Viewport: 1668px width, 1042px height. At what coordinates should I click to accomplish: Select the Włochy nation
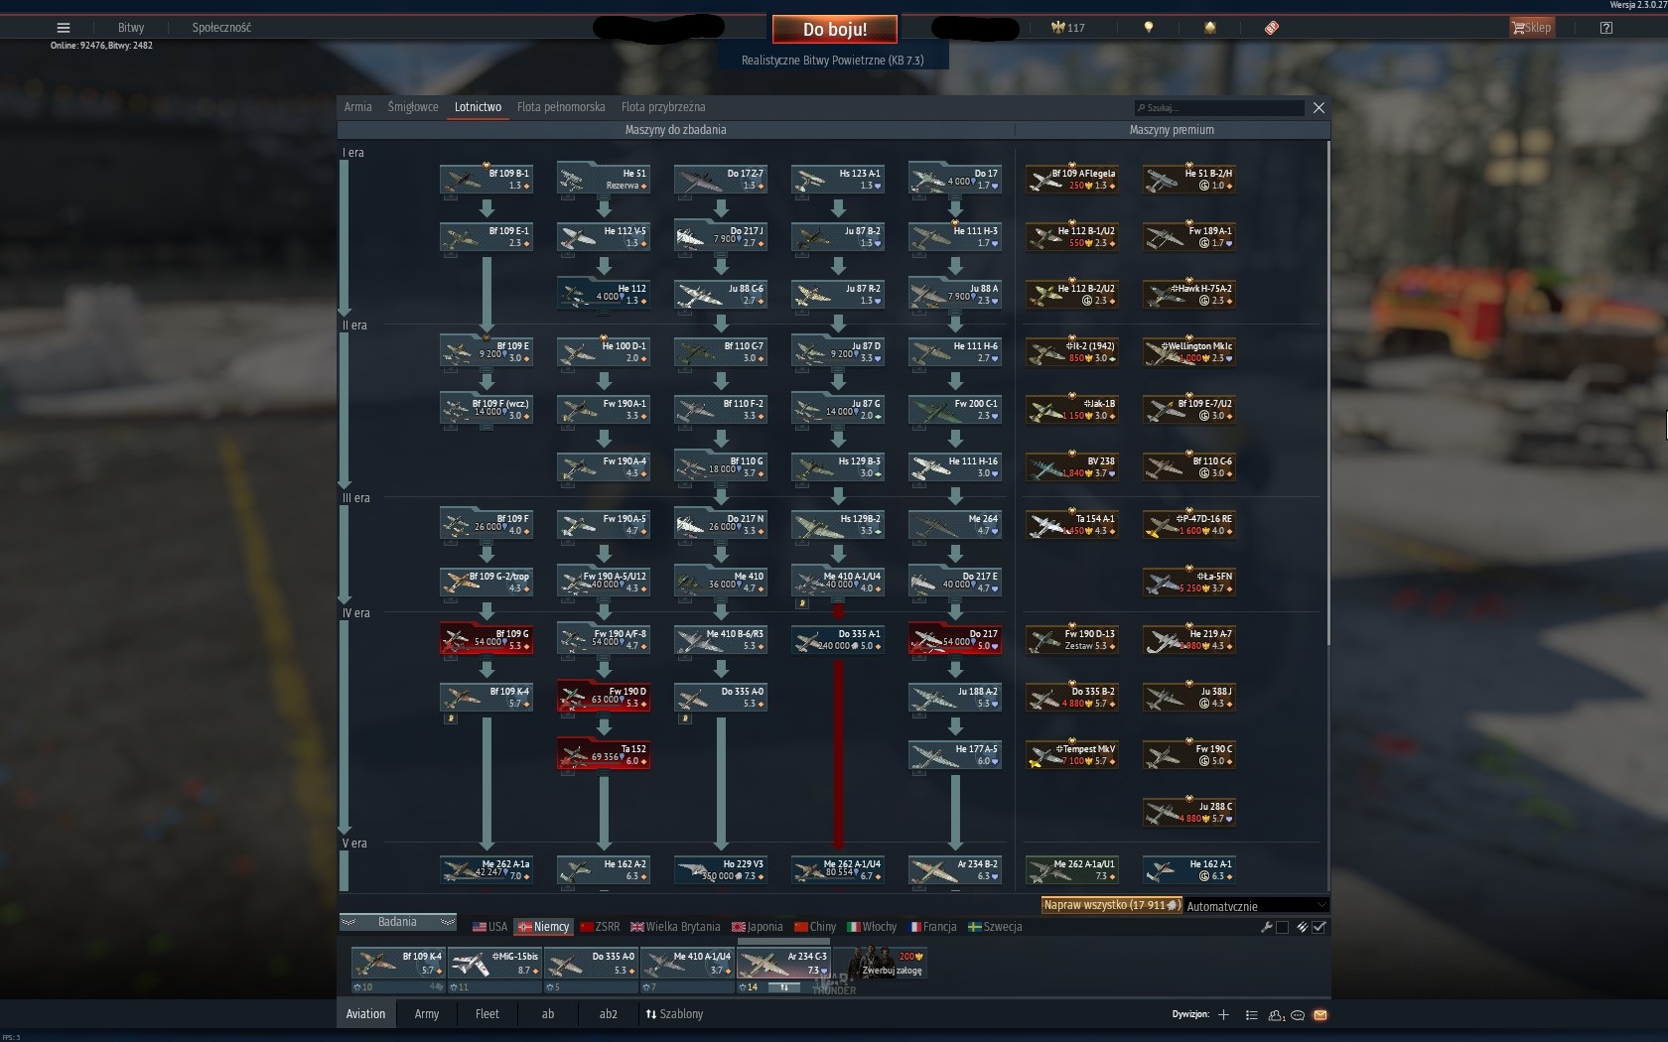[x=872, y=927]
